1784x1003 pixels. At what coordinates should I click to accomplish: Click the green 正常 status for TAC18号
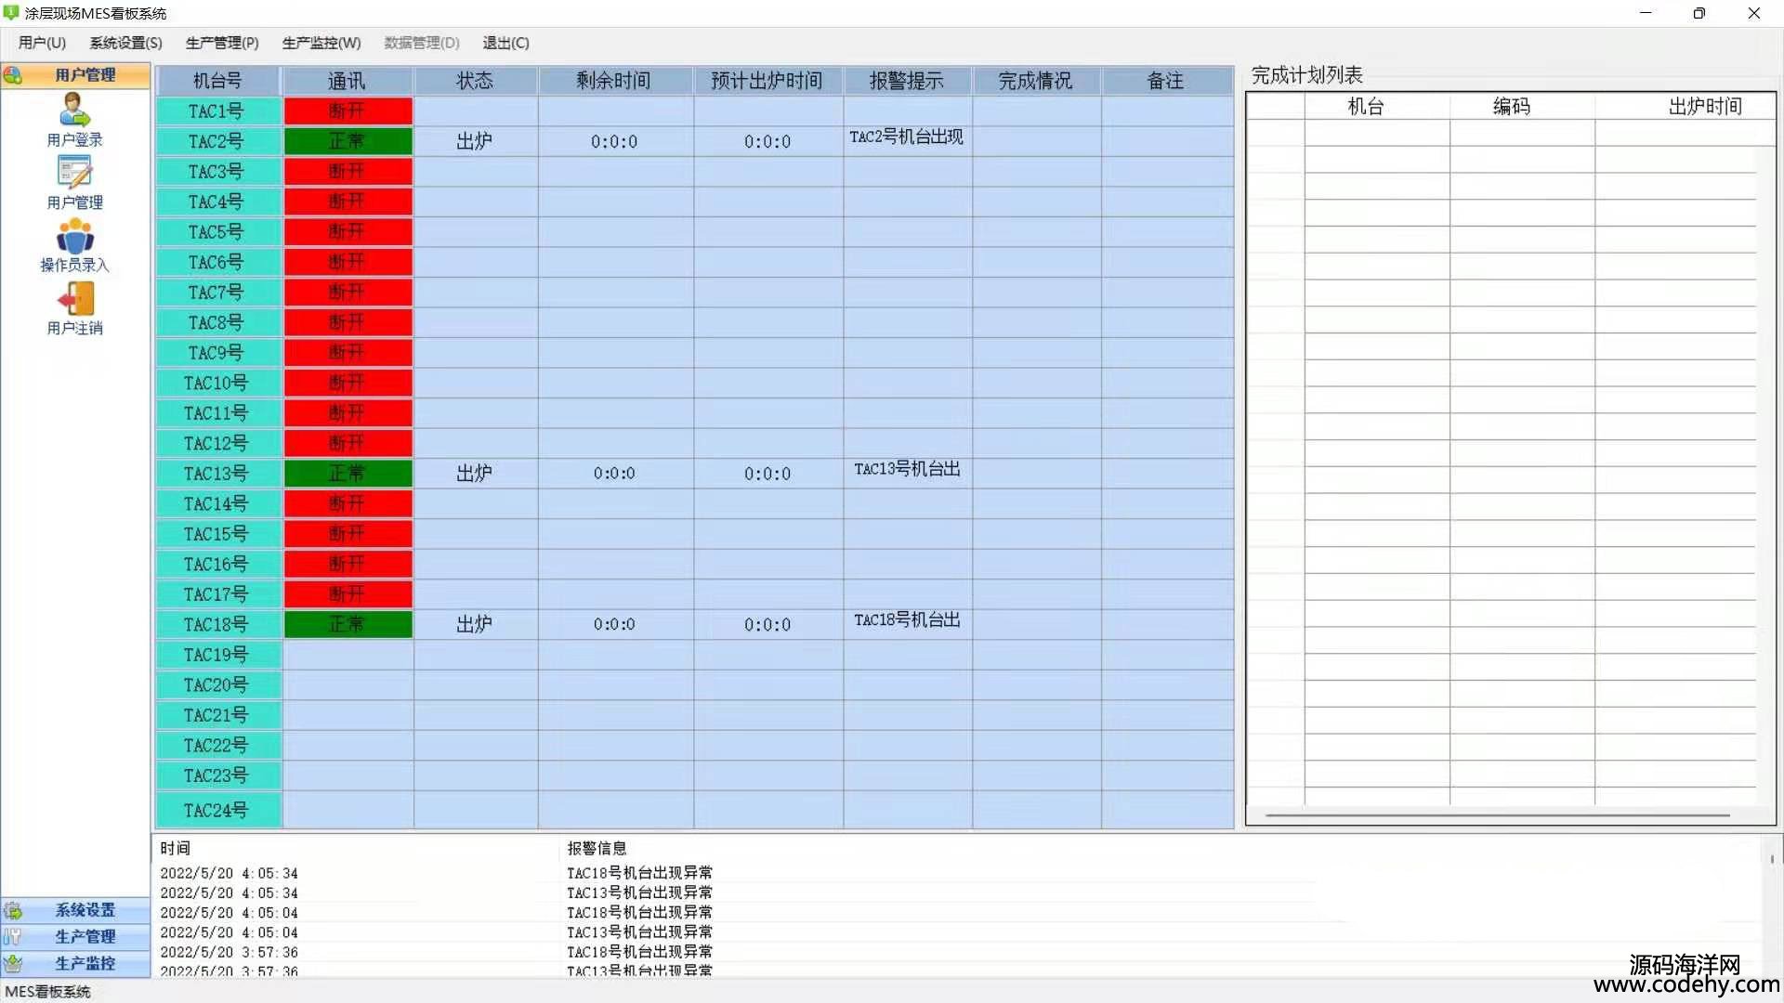[348, 624]
